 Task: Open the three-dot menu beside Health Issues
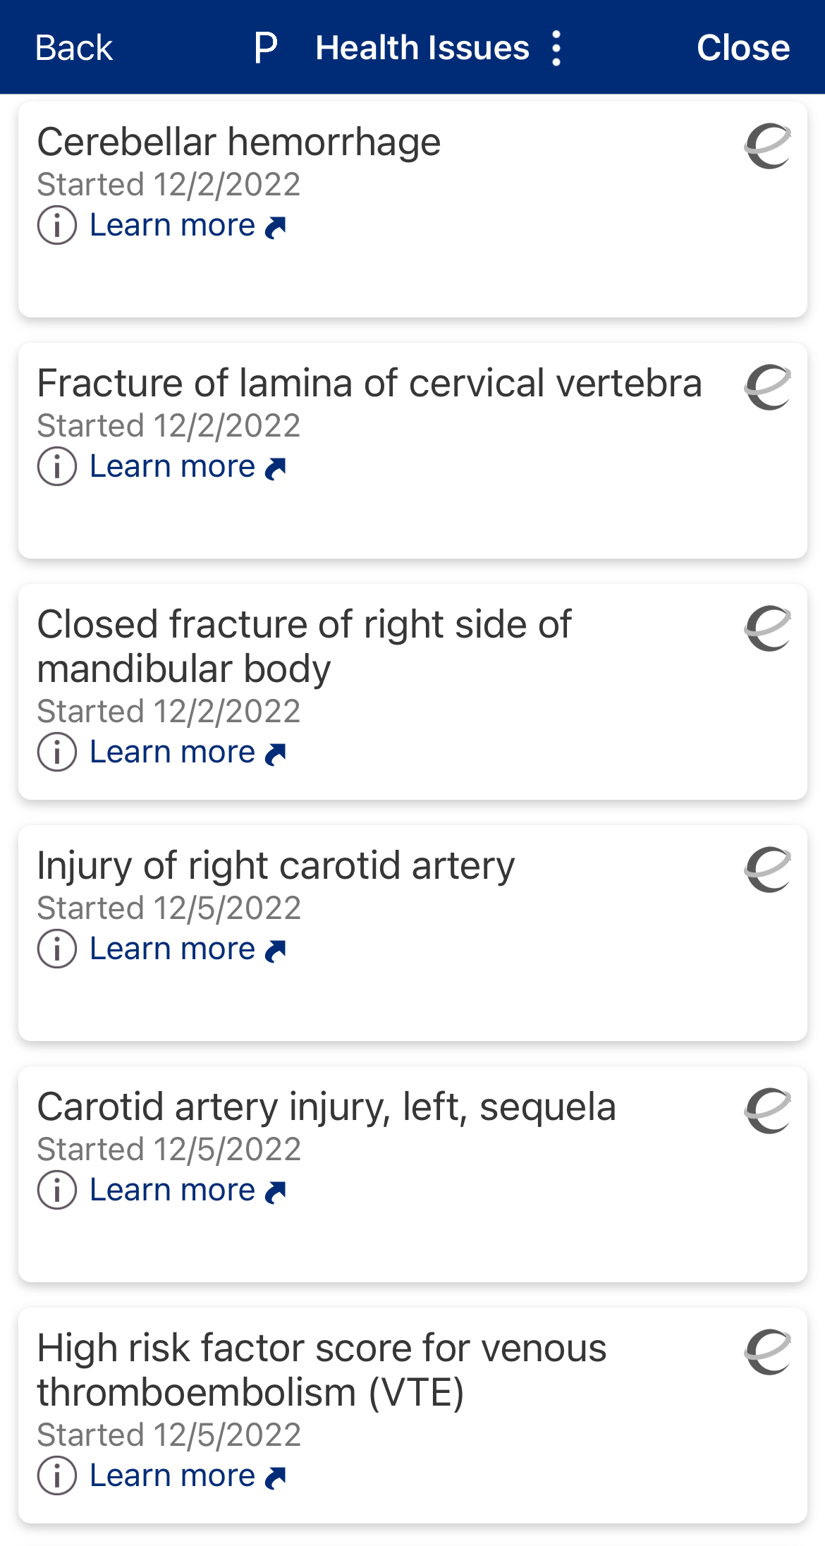point(556,48)
